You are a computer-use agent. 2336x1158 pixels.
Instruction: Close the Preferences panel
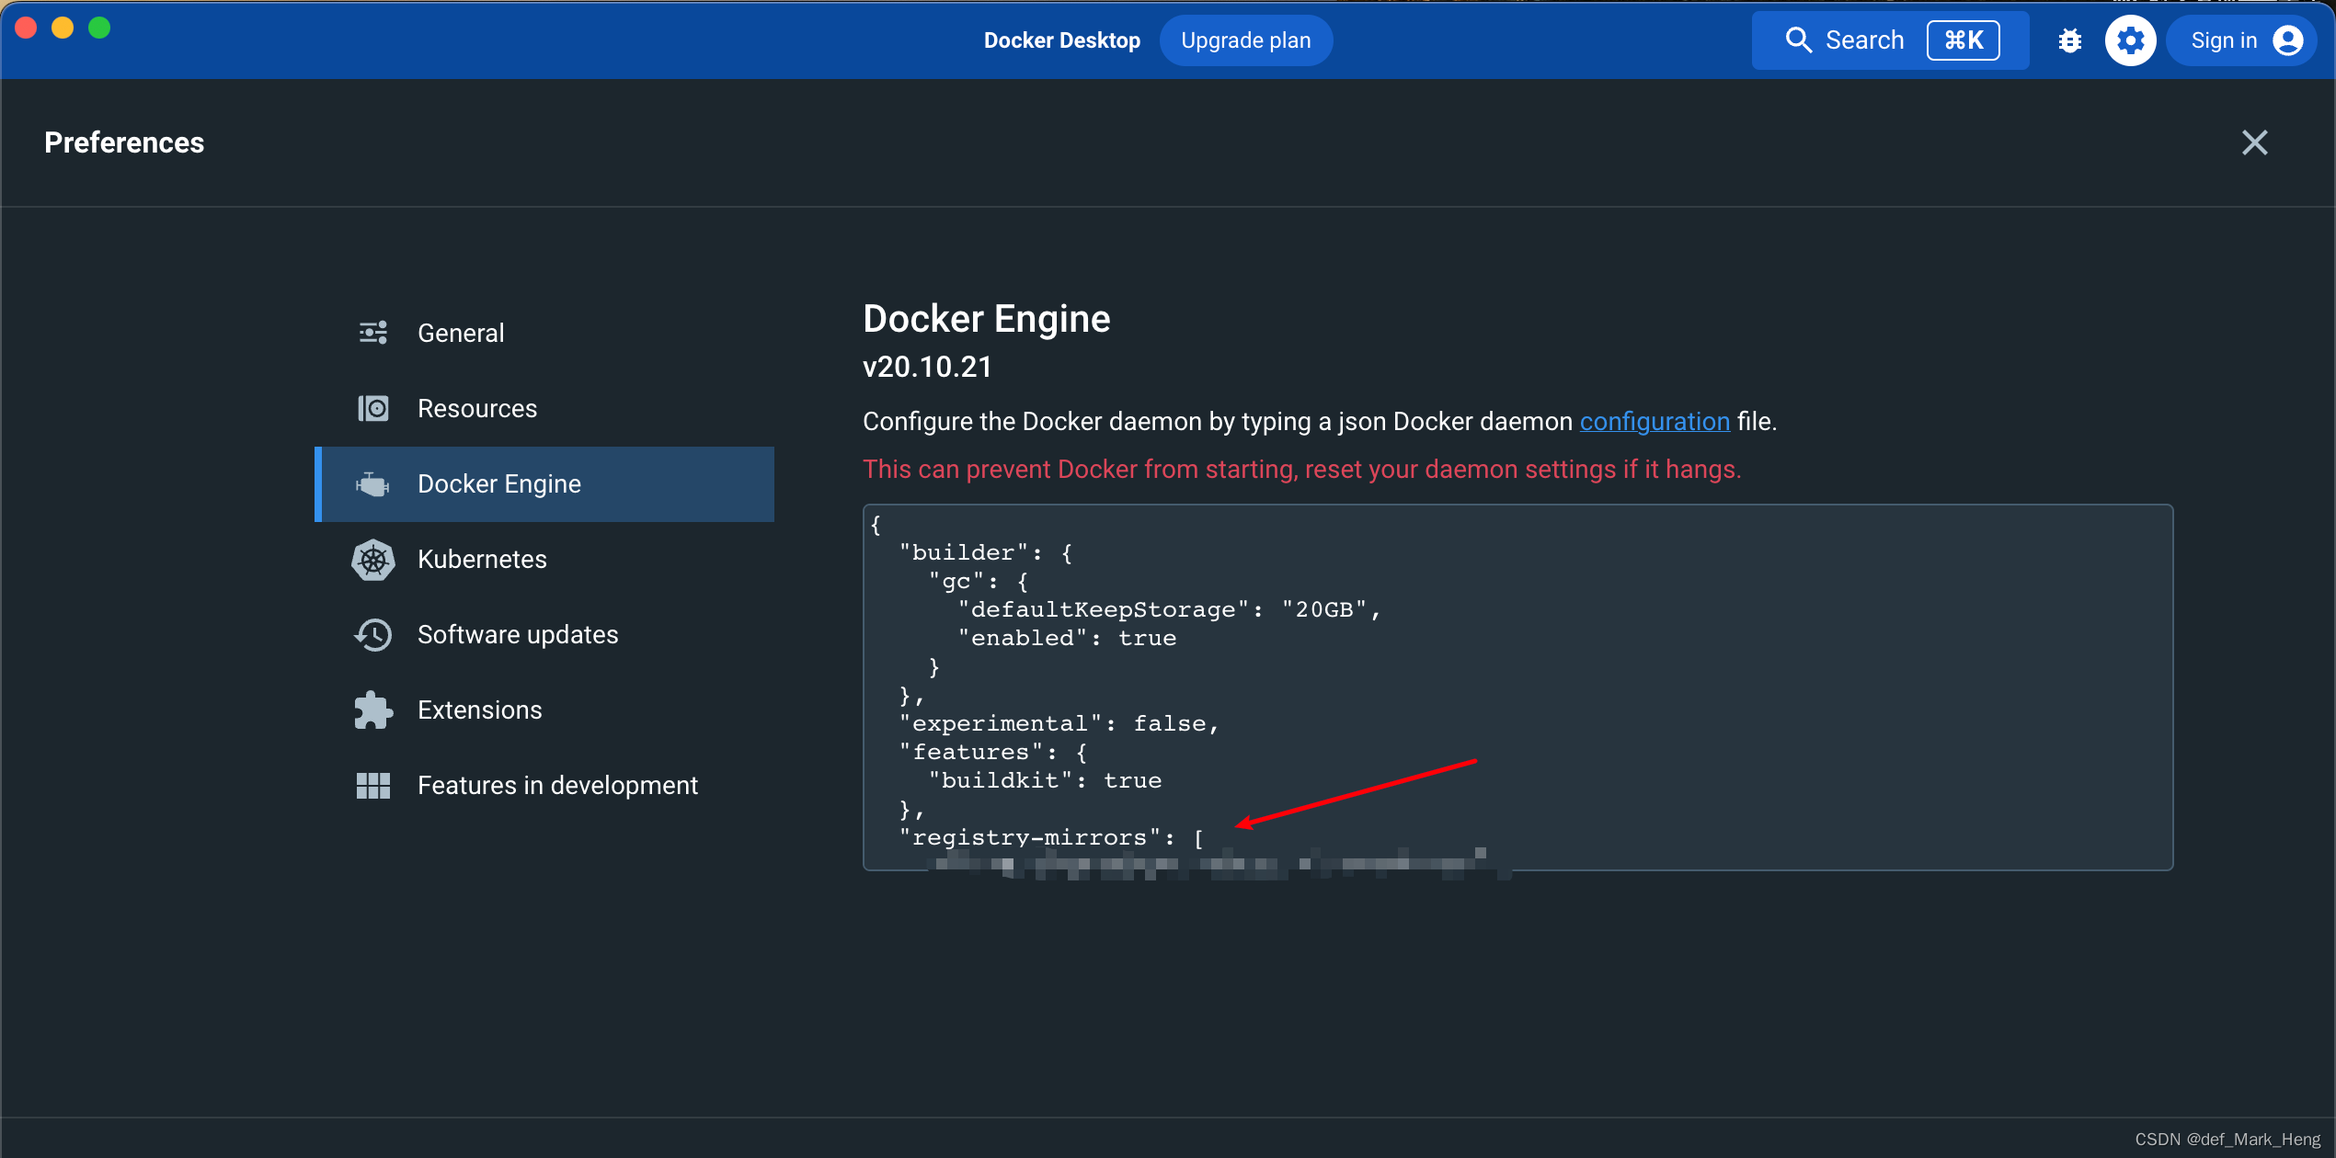tap(2254, 142)
